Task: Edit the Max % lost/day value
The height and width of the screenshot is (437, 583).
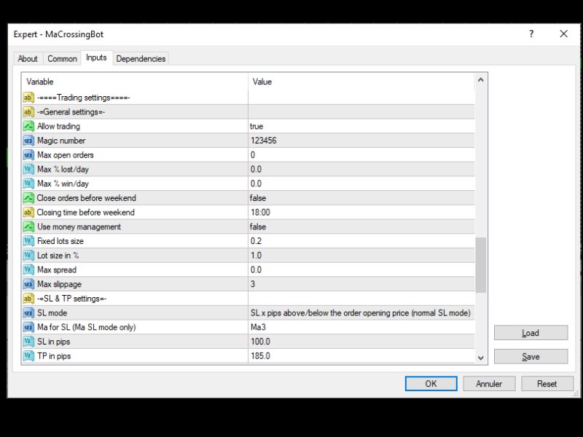Action: (x=361, y=170)
